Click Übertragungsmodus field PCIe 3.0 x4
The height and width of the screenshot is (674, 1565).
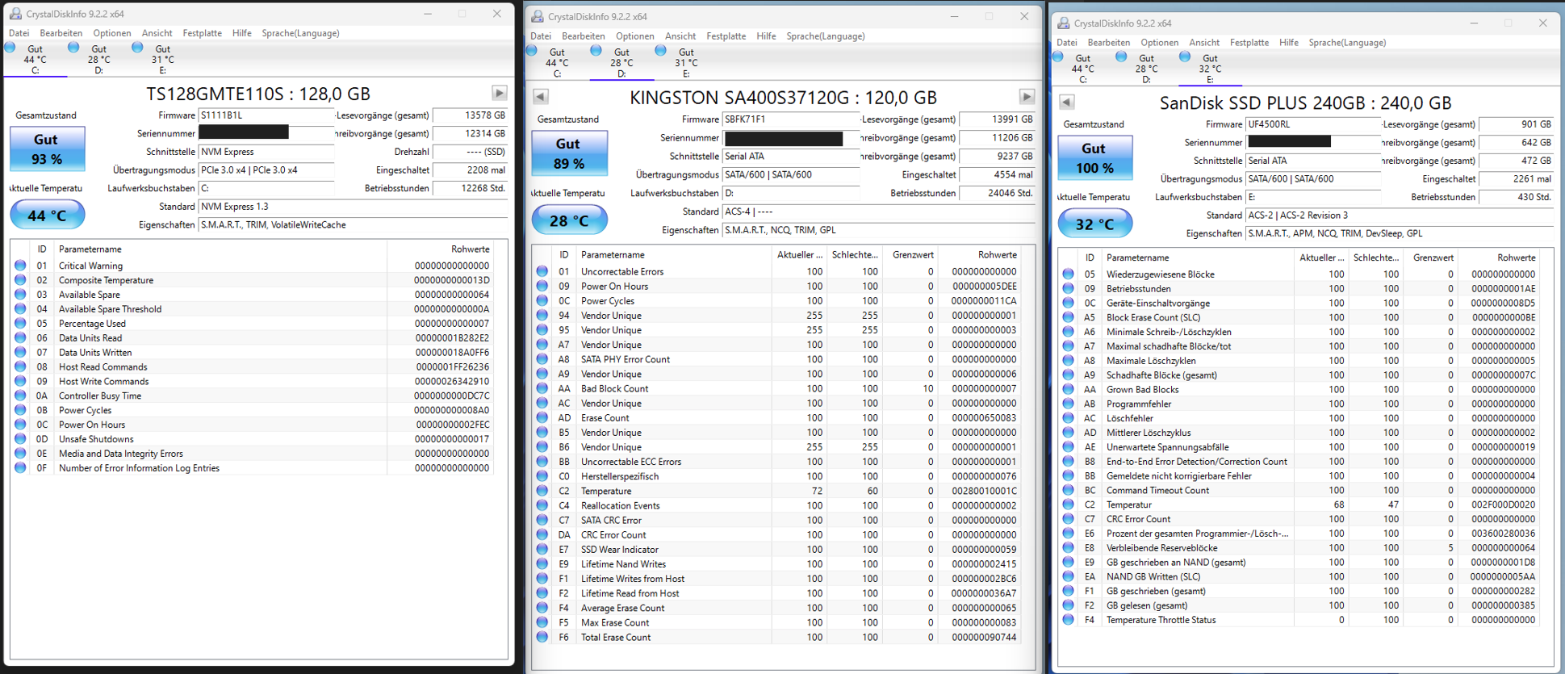pyautogui.click(x=266, y=170)
